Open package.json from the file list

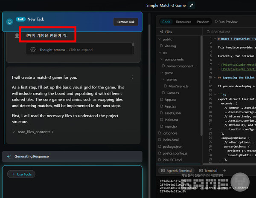pos(174,146)
